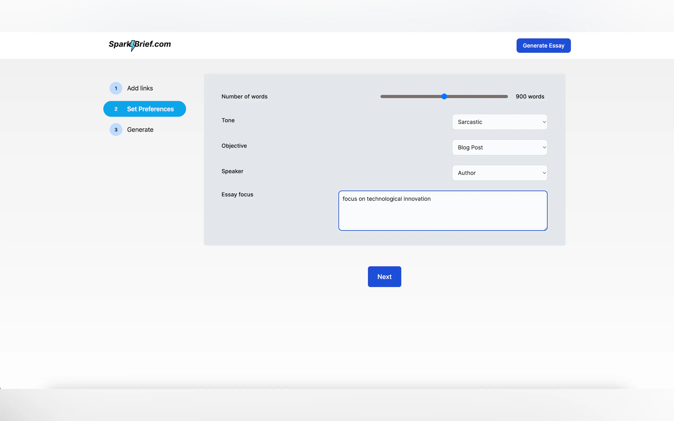Click the Generate Essay button
This screenshot has height=421, width=674.
tap(543, 46)
